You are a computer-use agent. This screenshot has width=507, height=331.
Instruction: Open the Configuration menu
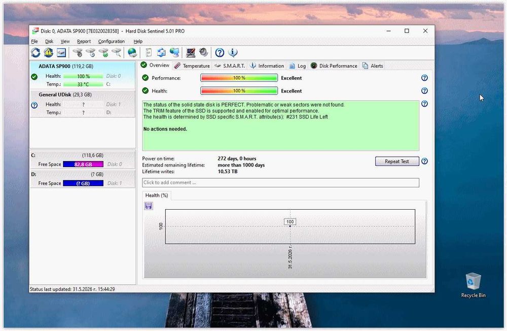pos(111,42)
